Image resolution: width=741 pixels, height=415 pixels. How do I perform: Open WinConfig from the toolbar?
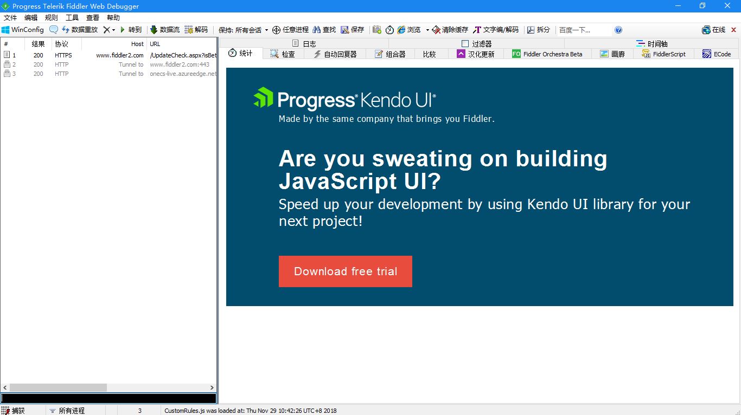pos(23,30)
